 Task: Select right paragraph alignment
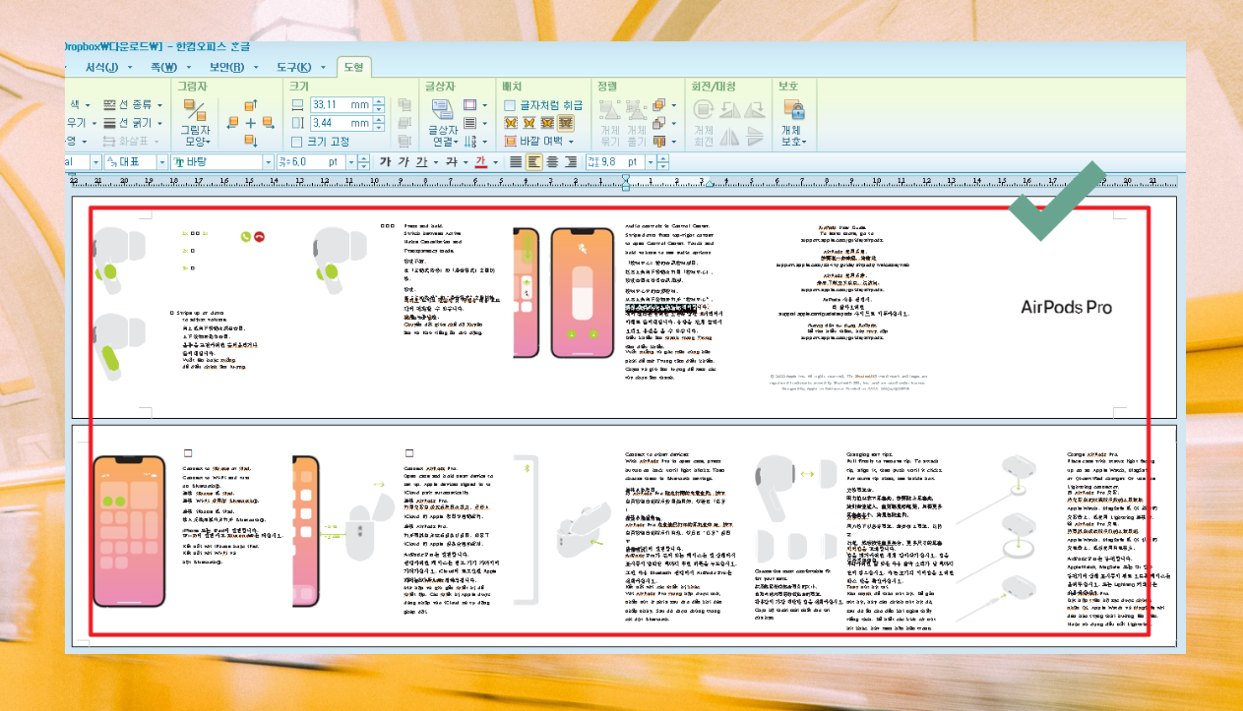pos(571,161)
